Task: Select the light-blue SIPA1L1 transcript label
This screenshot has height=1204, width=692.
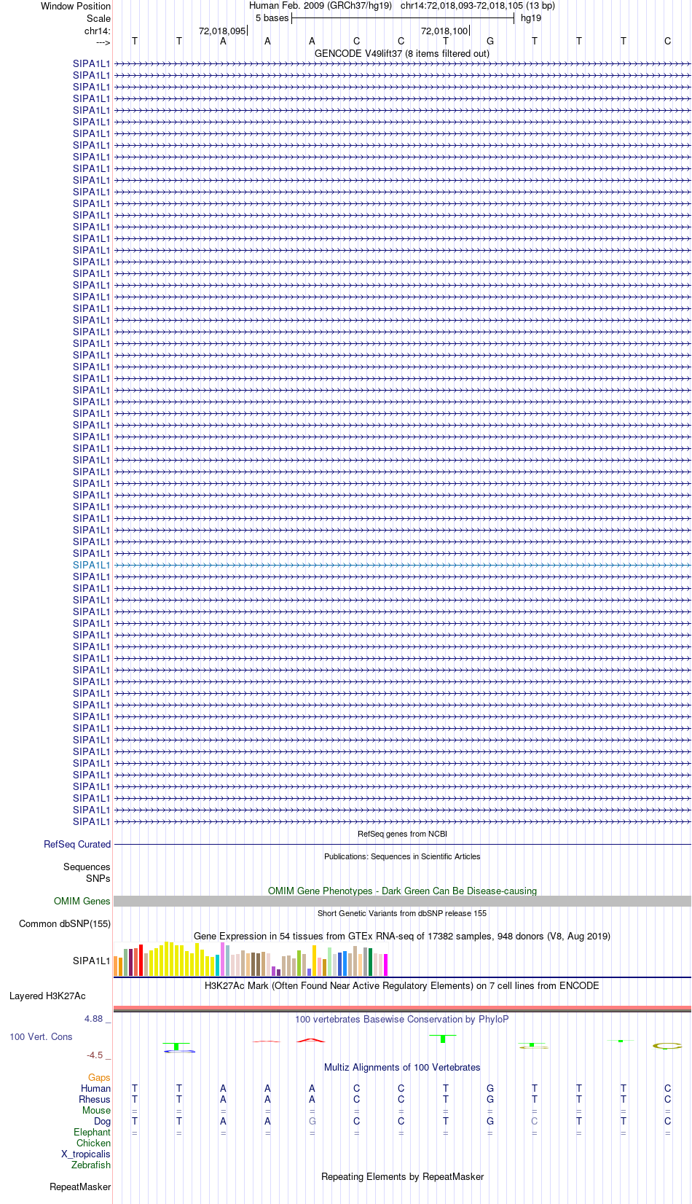Action: pyautogui.click(x=92, y=565)
